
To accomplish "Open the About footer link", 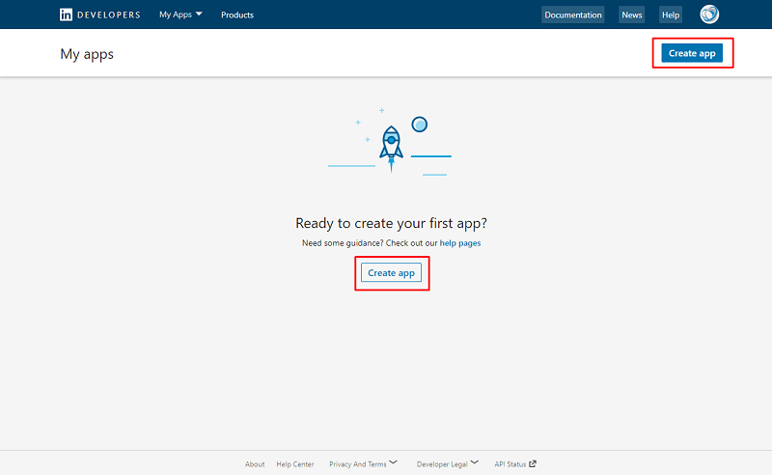I will 255,464.
